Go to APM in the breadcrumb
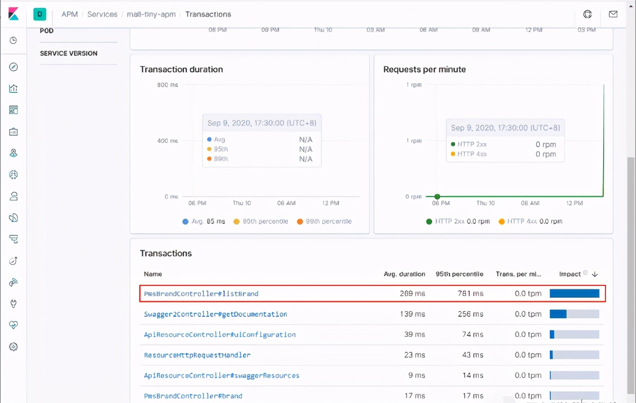Viewport: 636px width, 403px height. (70, 15)
